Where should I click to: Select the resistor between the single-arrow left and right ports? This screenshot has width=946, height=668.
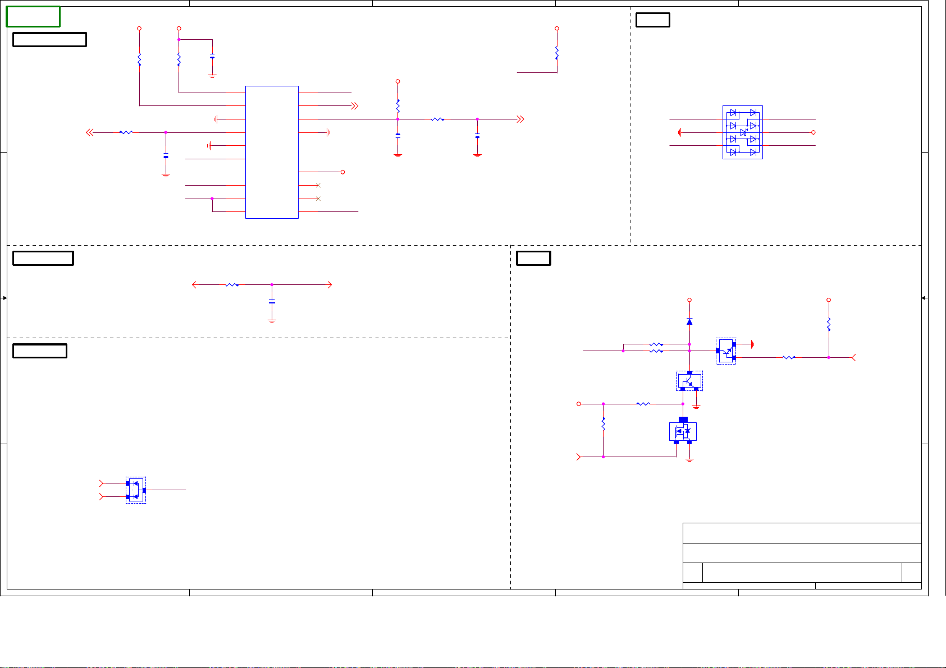point(232,285)
